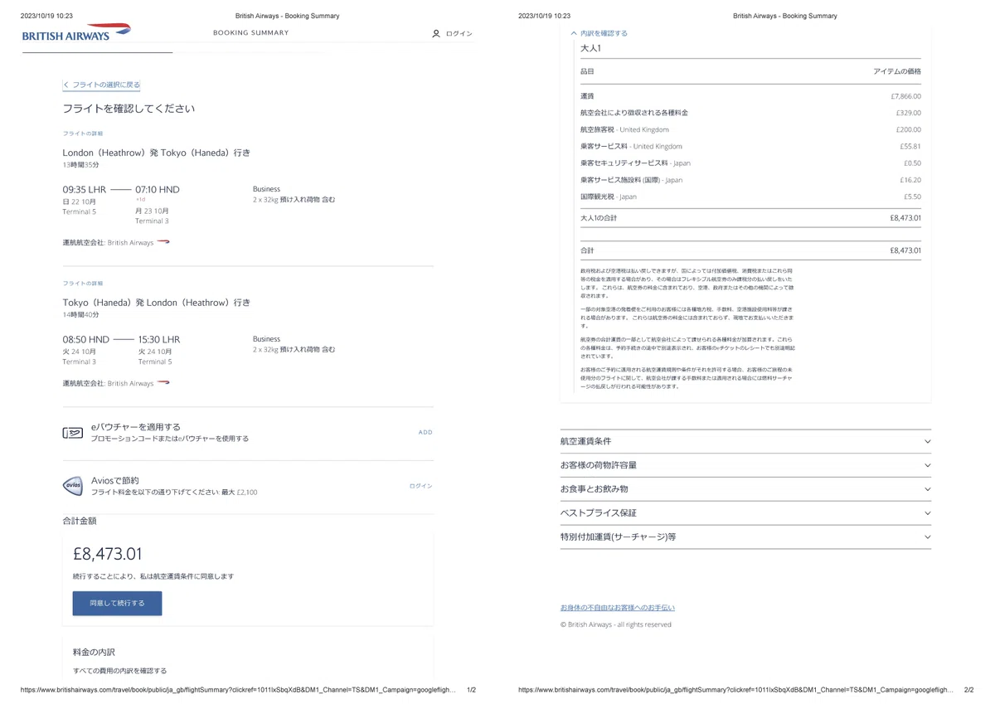Click the £5.50 国際観光税 amount
The image size is (995, 704).
(x=912, y=197)
